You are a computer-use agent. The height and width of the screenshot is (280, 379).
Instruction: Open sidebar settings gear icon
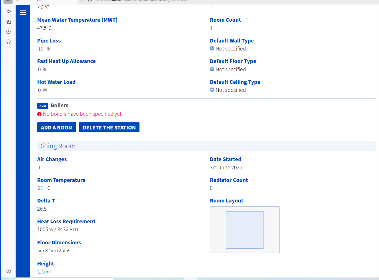(x=9, y=271)
